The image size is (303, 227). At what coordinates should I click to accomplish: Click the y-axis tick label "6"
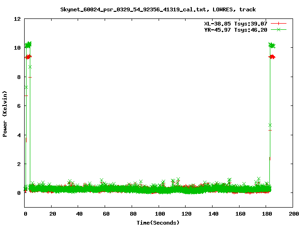[x=19, y=106]
